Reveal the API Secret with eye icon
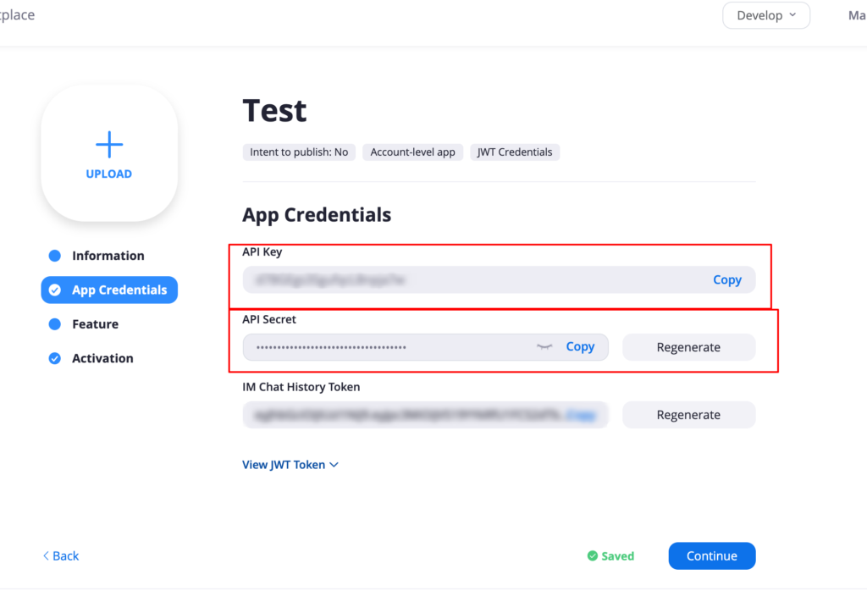Viewport: 867px width, 591px height. [x=544, y=347]
